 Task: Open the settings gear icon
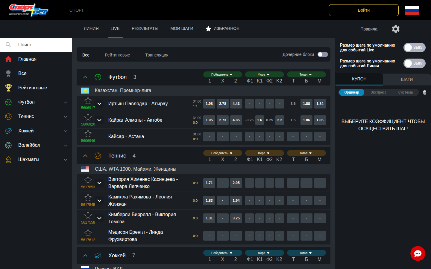click(x=395, y=29)
